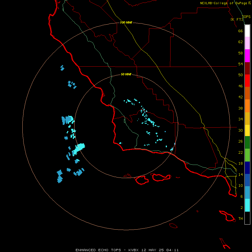Click the TH legend label
The width and height of the screenshot is (252, 252).
[x=241, y=219]
